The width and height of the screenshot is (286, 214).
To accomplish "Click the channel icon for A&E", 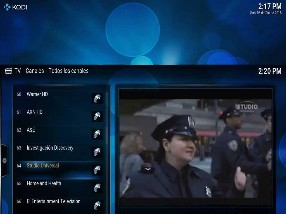I will [x=97, y=134].
